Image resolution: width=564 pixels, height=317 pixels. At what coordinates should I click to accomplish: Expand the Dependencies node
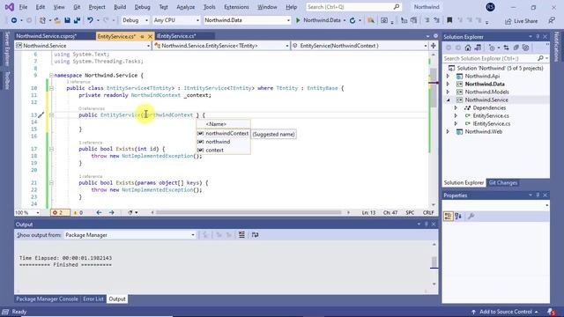tap(456, 107)
